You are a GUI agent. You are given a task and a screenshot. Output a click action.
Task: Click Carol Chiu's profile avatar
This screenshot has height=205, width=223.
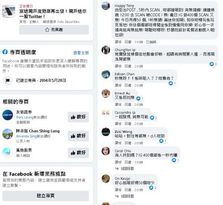[x=106, y=151]
